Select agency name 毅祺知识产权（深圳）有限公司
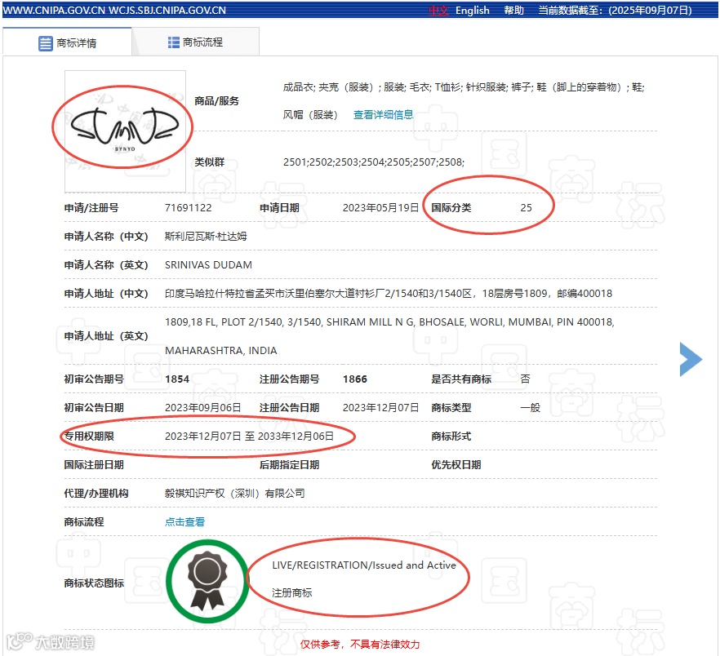Image resolution: width=720 pixels, height=656 pixels. point(234,494)
